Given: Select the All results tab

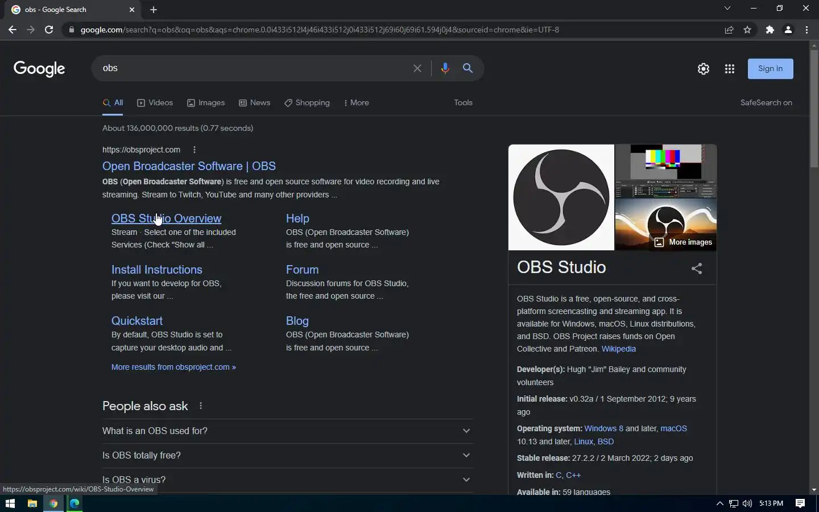Looking at the screenshot, I should pos(113,103).
